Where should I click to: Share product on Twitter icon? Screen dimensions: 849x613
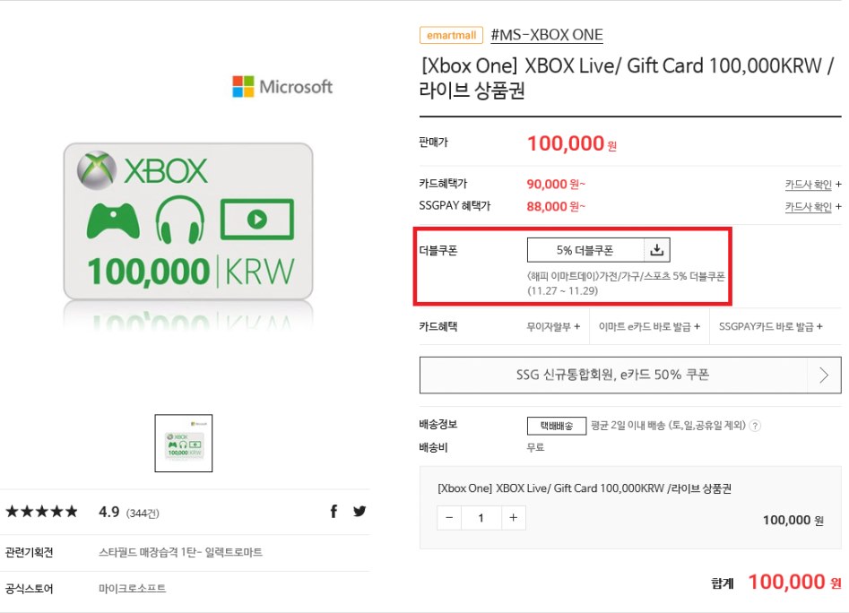click(360, 512)
